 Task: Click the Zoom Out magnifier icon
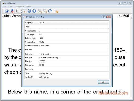tap(45, 11)
